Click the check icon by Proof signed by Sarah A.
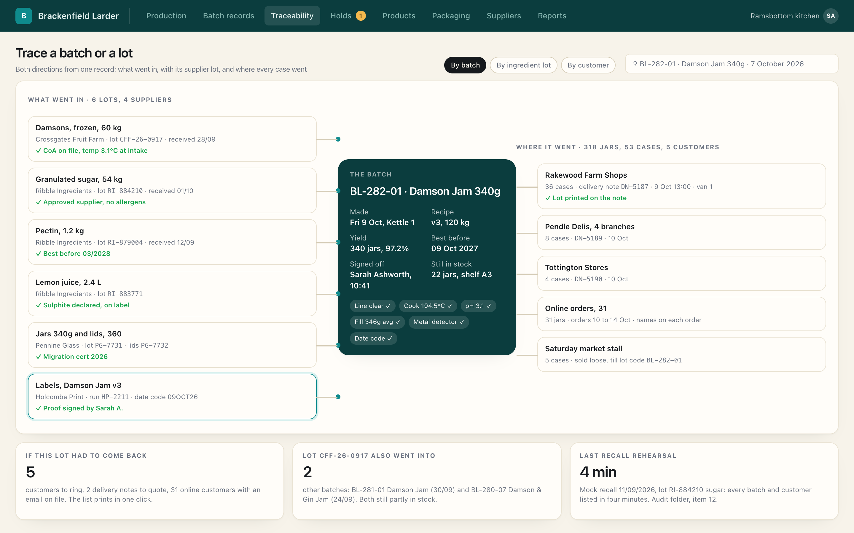The width and height of the screenshot is (854, 533). pos(39,408)
